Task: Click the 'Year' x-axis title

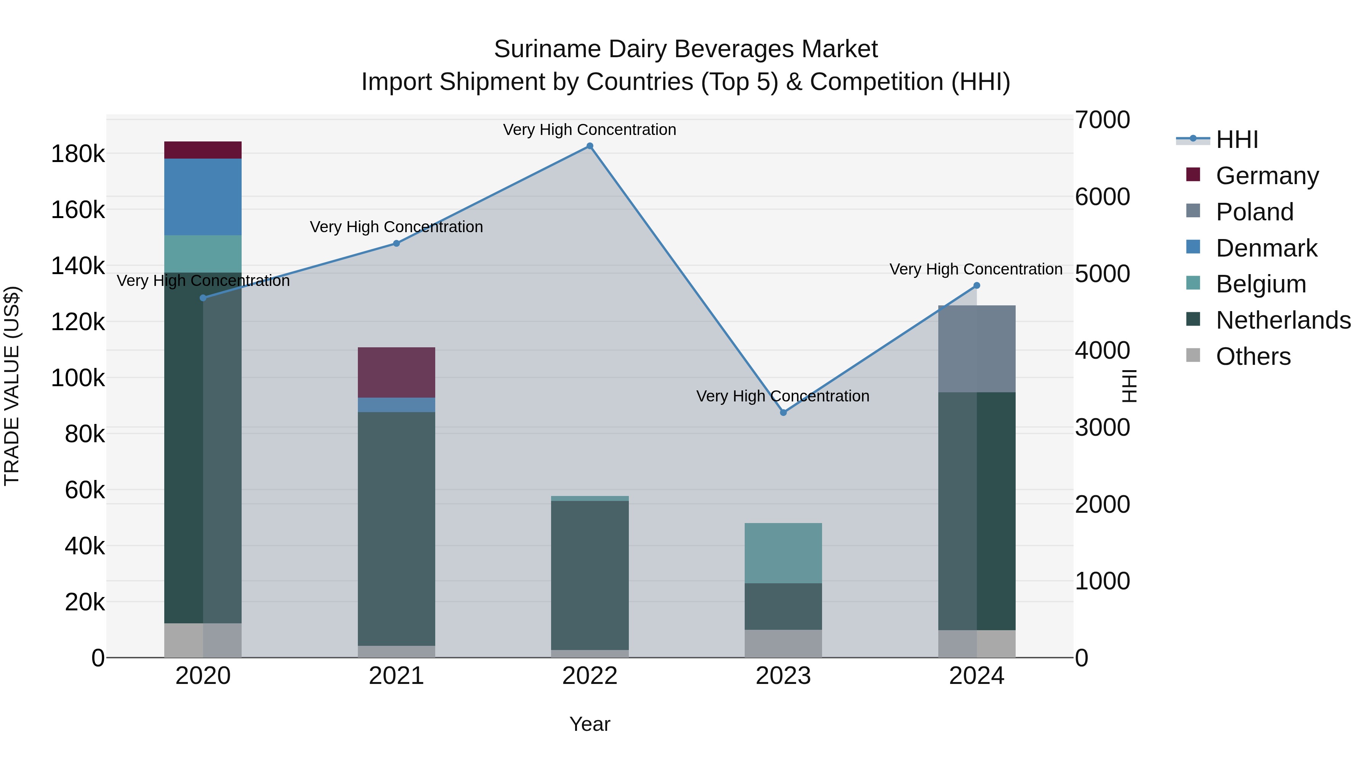Action: point(590,725)
